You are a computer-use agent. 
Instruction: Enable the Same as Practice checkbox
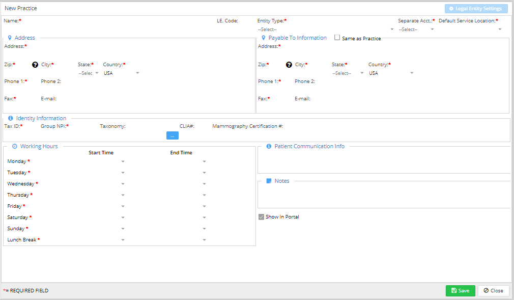[337, 38]
